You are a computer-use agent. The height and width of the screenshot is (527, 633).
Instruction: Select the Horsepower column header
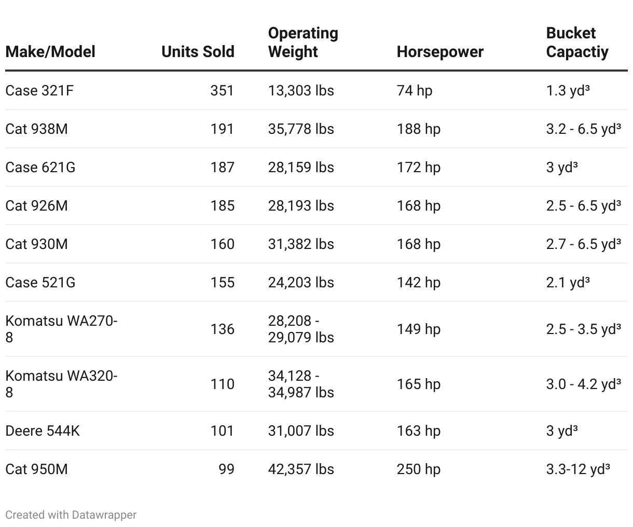(440, 52)
